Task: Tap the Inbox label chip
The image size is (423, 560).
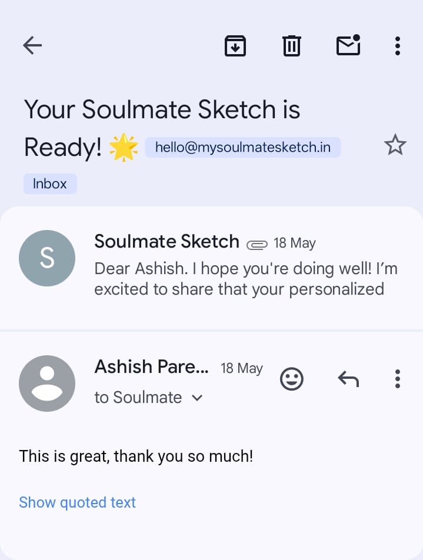Action: coord(50,184)
